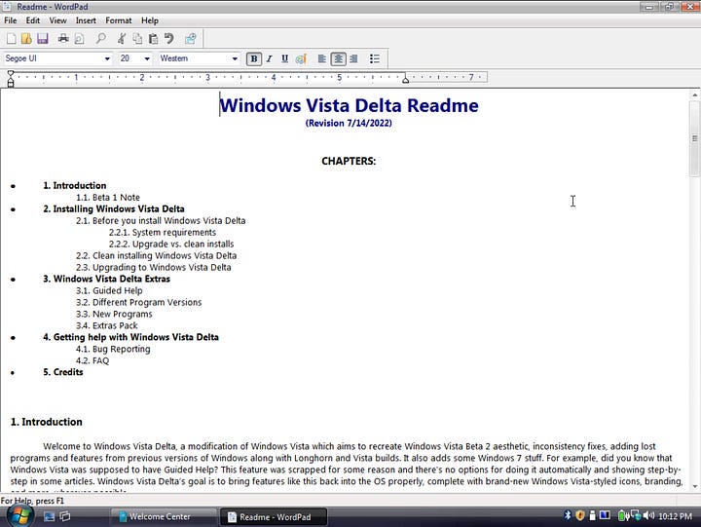Click '3.2. Different Program Versions' line
This screenshot has height=527, width=701.
point(138,302)
